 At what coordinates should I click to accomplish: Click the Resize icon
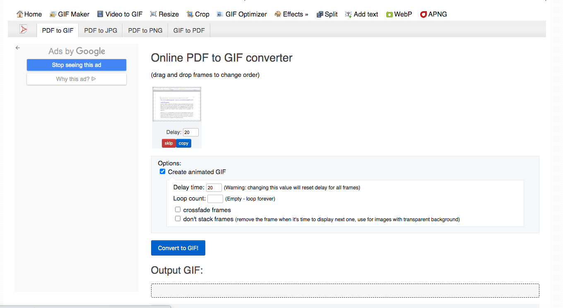coord(153,14)
